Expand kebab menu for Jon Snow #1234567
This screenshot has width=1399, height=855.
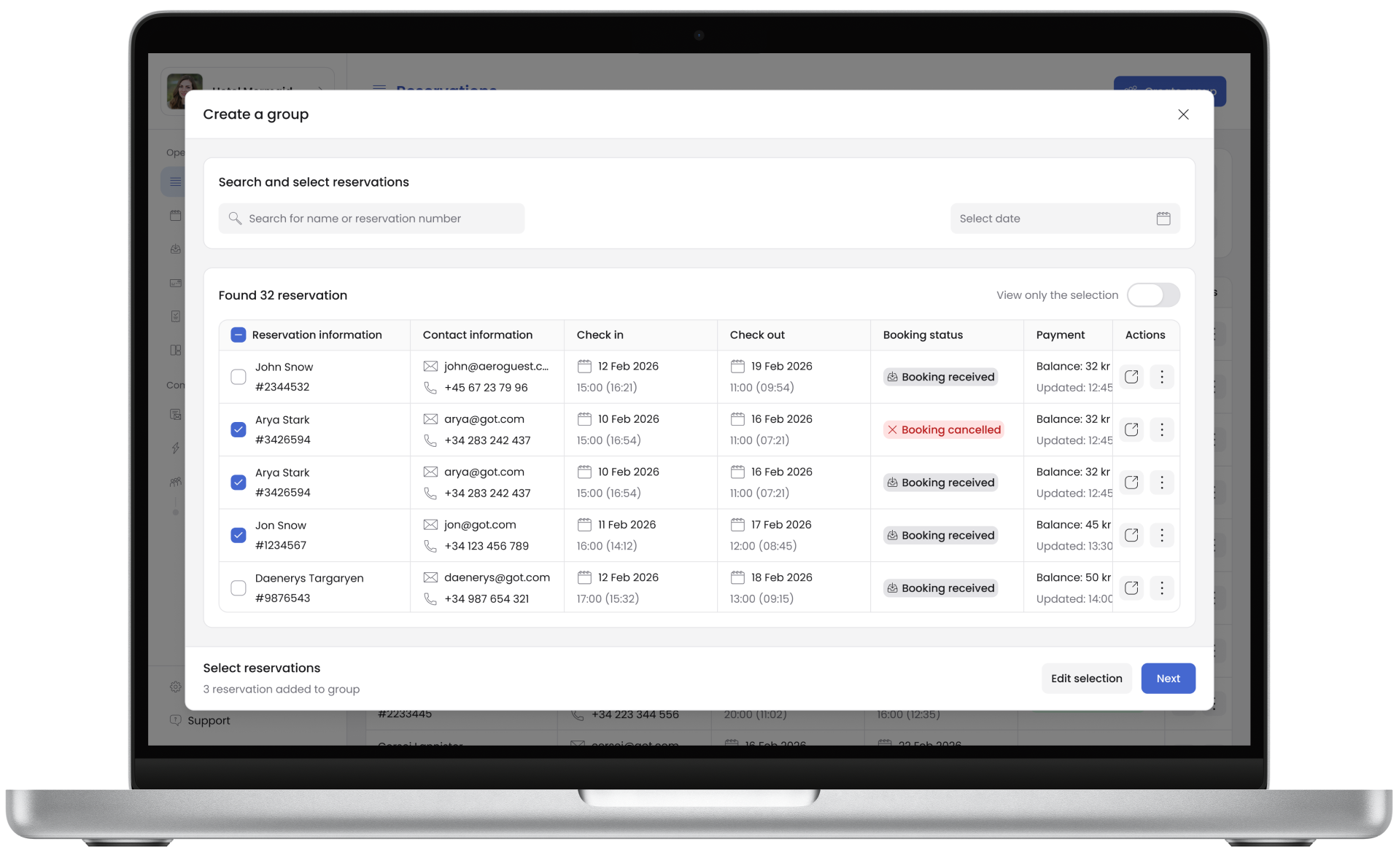click(x=1161, y=535)
